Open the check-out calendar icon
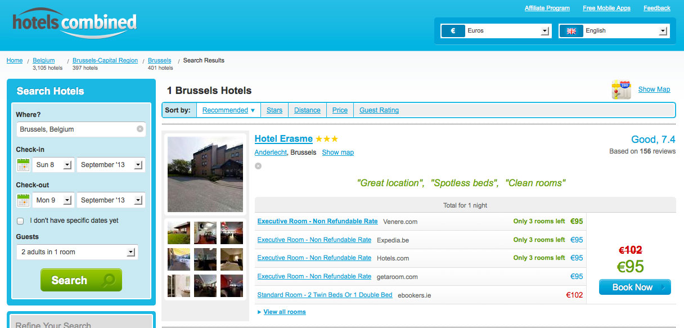 pyautogui.click(x=23, y=200)
